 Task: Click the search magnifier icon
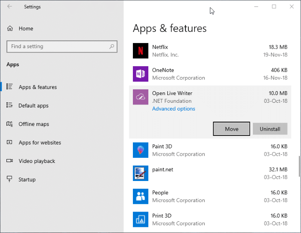(112, 46)
